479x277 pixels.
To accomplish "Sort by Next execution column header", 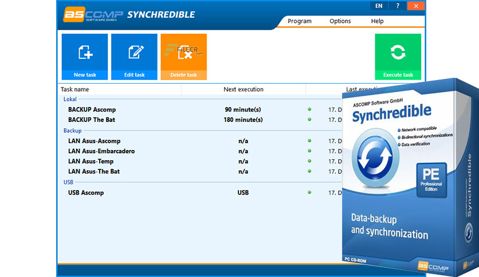I will tap(243, 89).
